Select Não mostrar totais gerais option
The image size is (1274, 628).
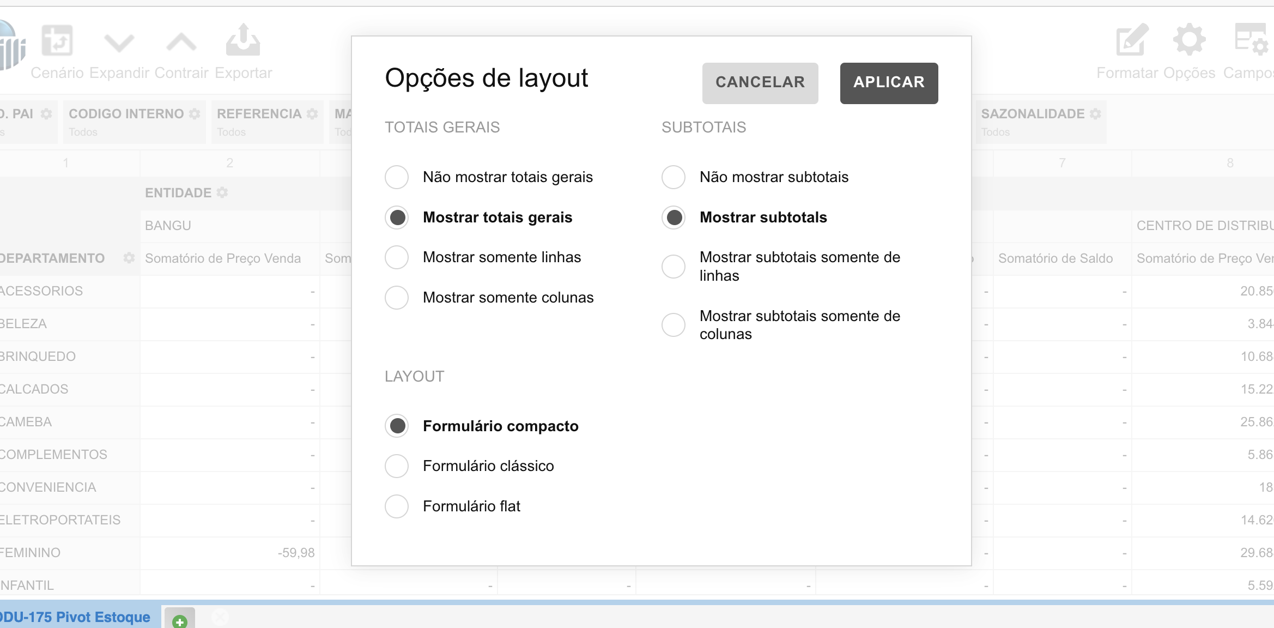pos(397,177)
